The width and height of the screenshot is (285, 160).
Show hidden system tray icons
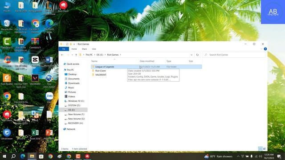click(238, 156)
